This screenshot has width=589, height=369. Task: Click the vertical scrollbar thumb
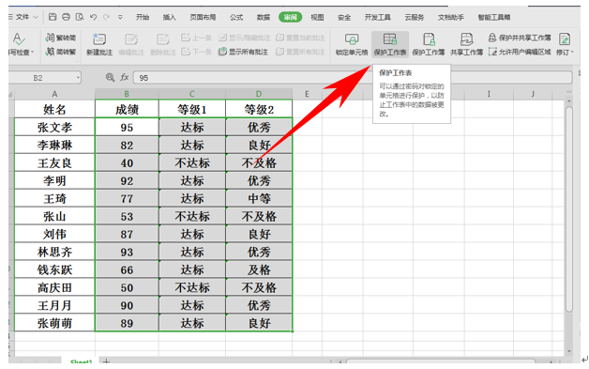[569, 208]
